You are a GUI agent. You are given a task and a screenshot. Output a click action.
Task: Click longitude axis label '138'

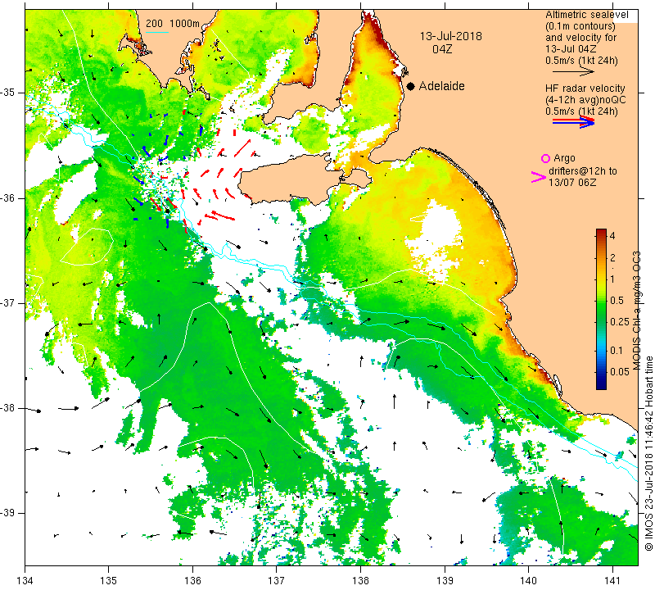360,581
